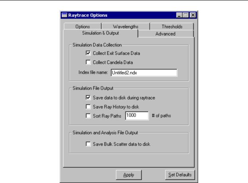The width and height of the screenshot is (248, 183).
Task: Select the Thresholds tab
Action: 172,26
